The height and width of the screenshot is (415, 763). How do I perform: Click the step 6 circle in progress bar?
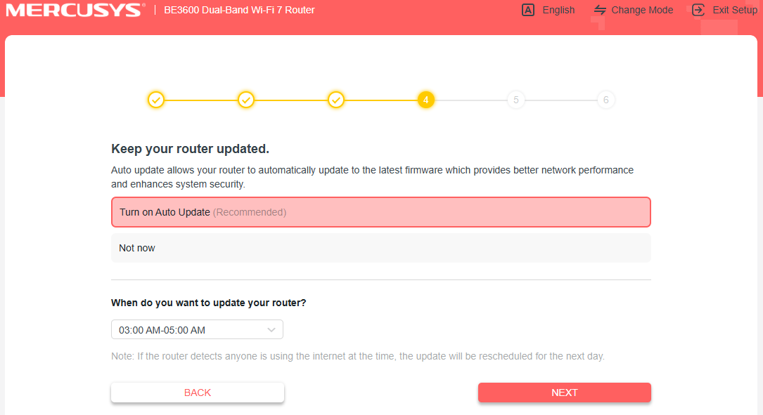pos(606,100)
